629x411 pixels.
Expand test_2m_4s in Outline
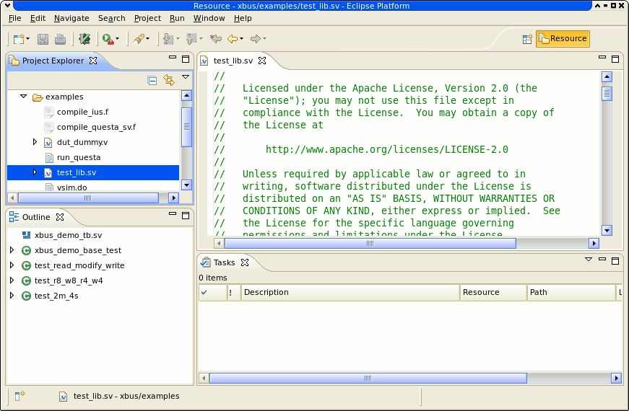(12, 296)
